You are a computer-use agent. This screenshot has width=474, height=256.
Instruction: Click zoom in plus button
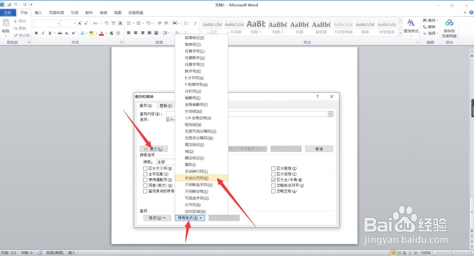pyautogui.click(x=471, y=253)
